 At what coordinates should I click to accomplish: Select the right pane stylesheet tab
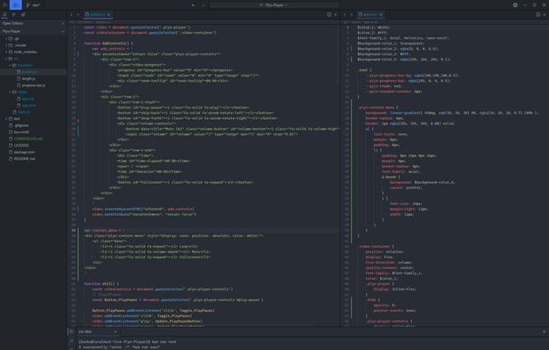click(370, 15)
